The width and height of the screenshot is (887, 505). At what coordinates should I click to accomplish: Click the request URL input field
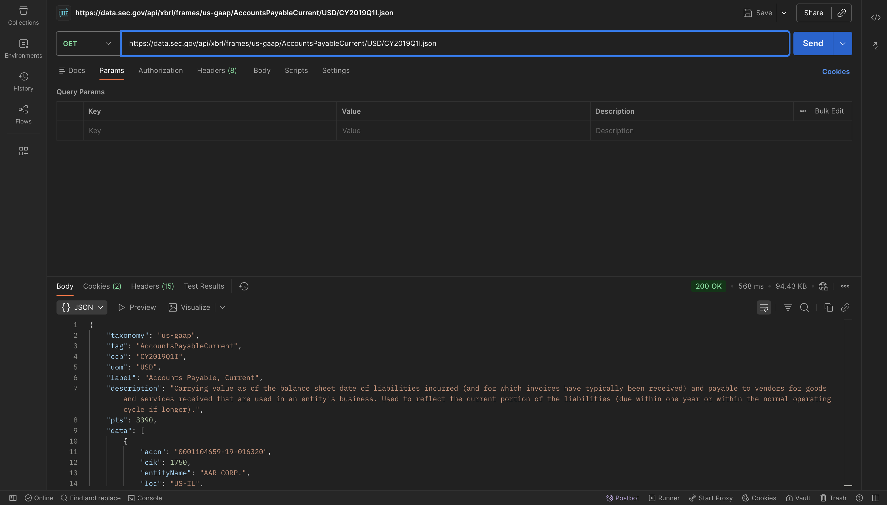[x=455, y=43]
